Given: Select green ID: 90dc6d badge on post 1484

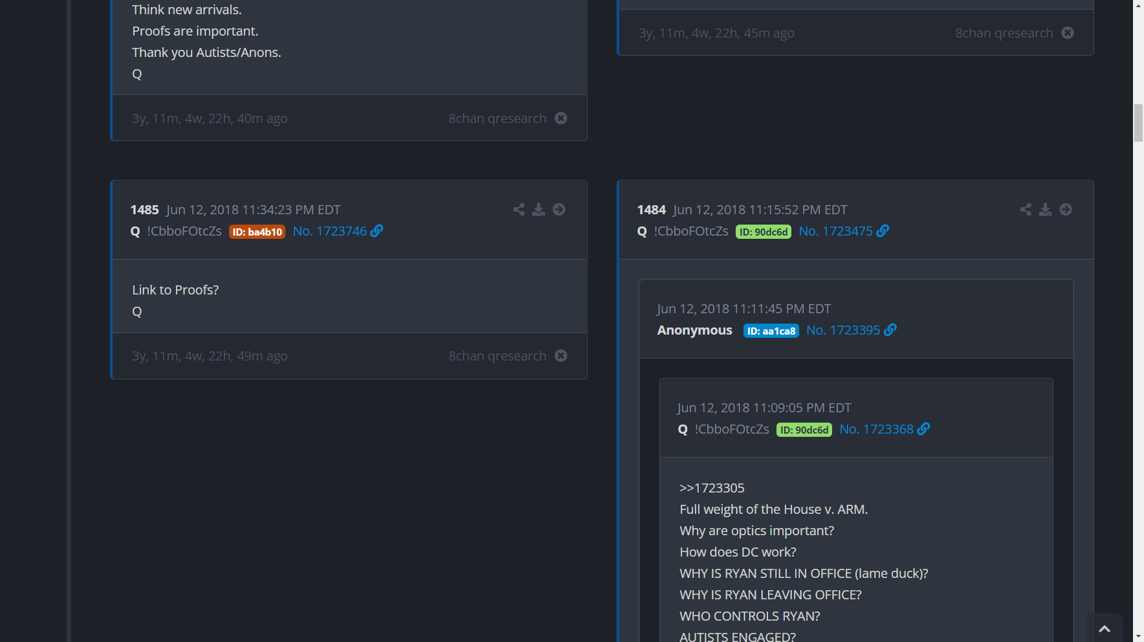Looking at the screenshot, I should point(763,232).
